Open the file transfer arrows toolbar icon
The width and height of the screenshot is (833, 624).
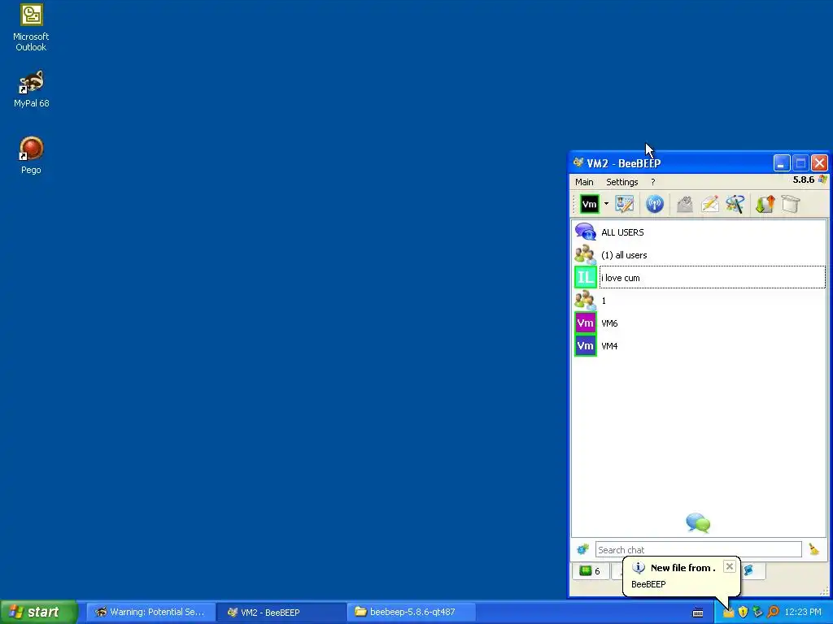click(765, 204)
